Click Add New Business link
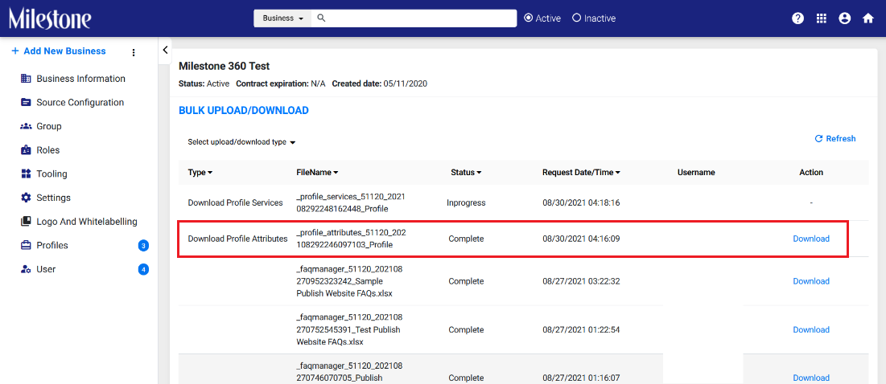The image size is (886, 384). (x=64, y=51)
